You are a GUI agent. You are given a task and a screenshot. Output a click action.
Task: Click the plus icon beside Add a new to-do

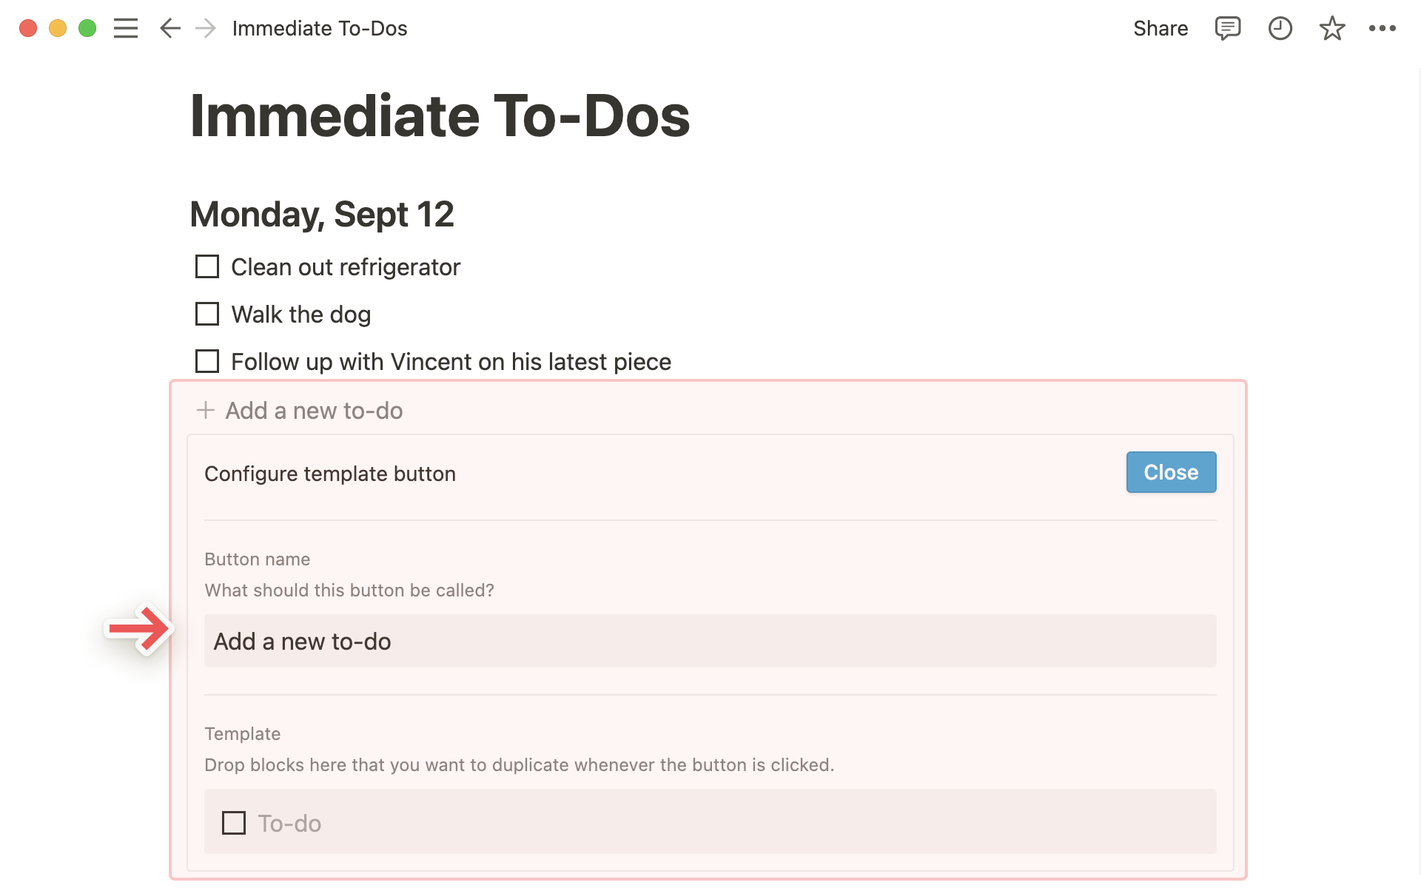[206, 410]
